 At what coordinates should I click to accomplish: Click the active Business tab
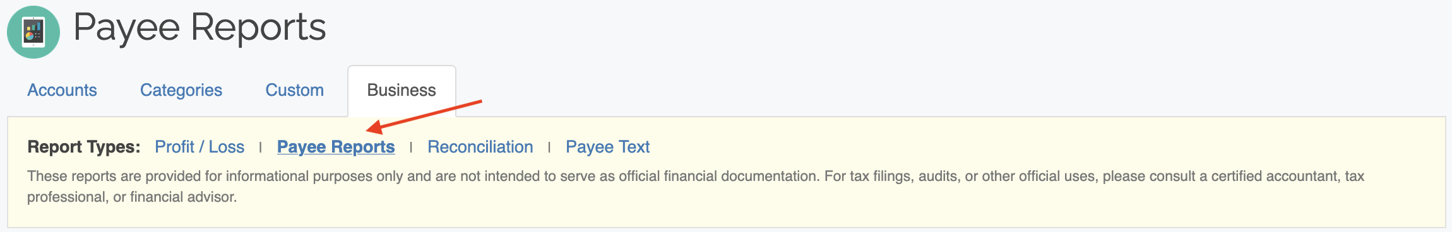pos(402,91)
